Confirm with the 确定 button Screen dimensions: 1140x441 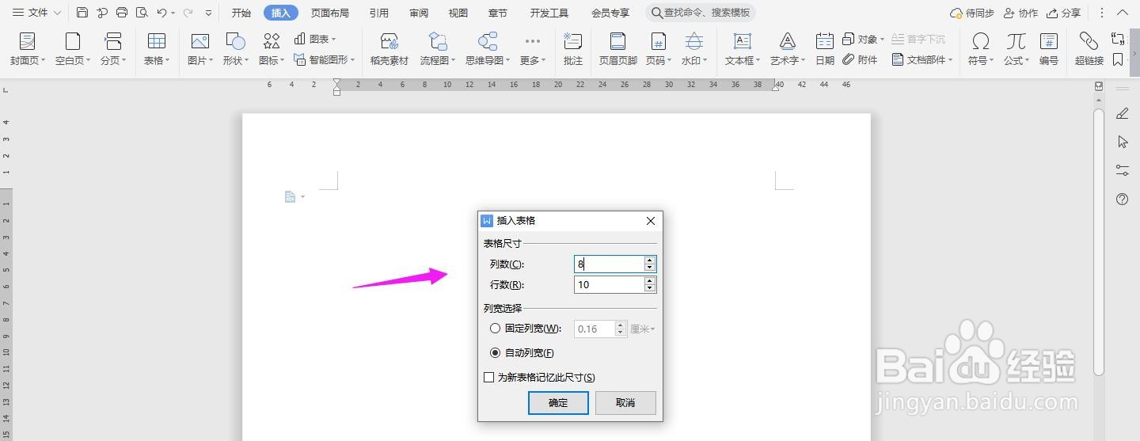point(558,402)
